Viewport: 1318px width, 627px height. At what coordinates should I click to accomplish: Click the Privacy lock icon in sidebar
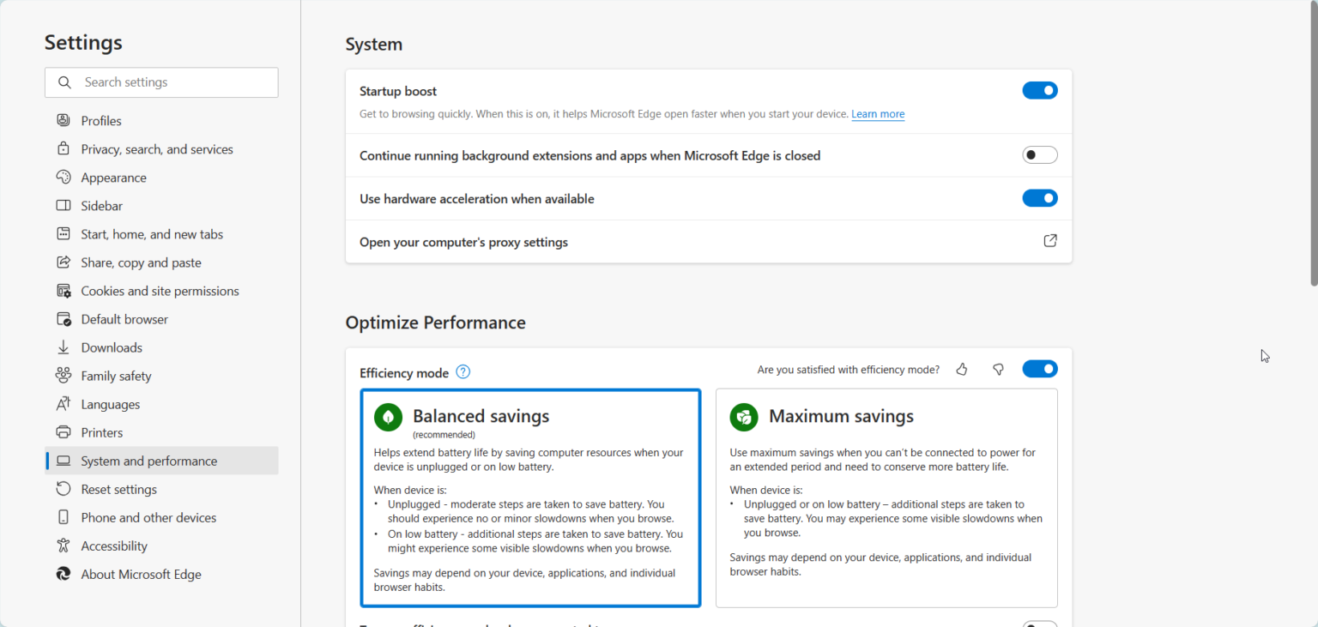(63, 148)
